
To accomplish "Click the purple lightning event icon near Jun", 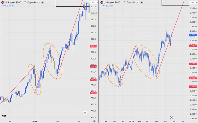I will (x=171, y=117).
